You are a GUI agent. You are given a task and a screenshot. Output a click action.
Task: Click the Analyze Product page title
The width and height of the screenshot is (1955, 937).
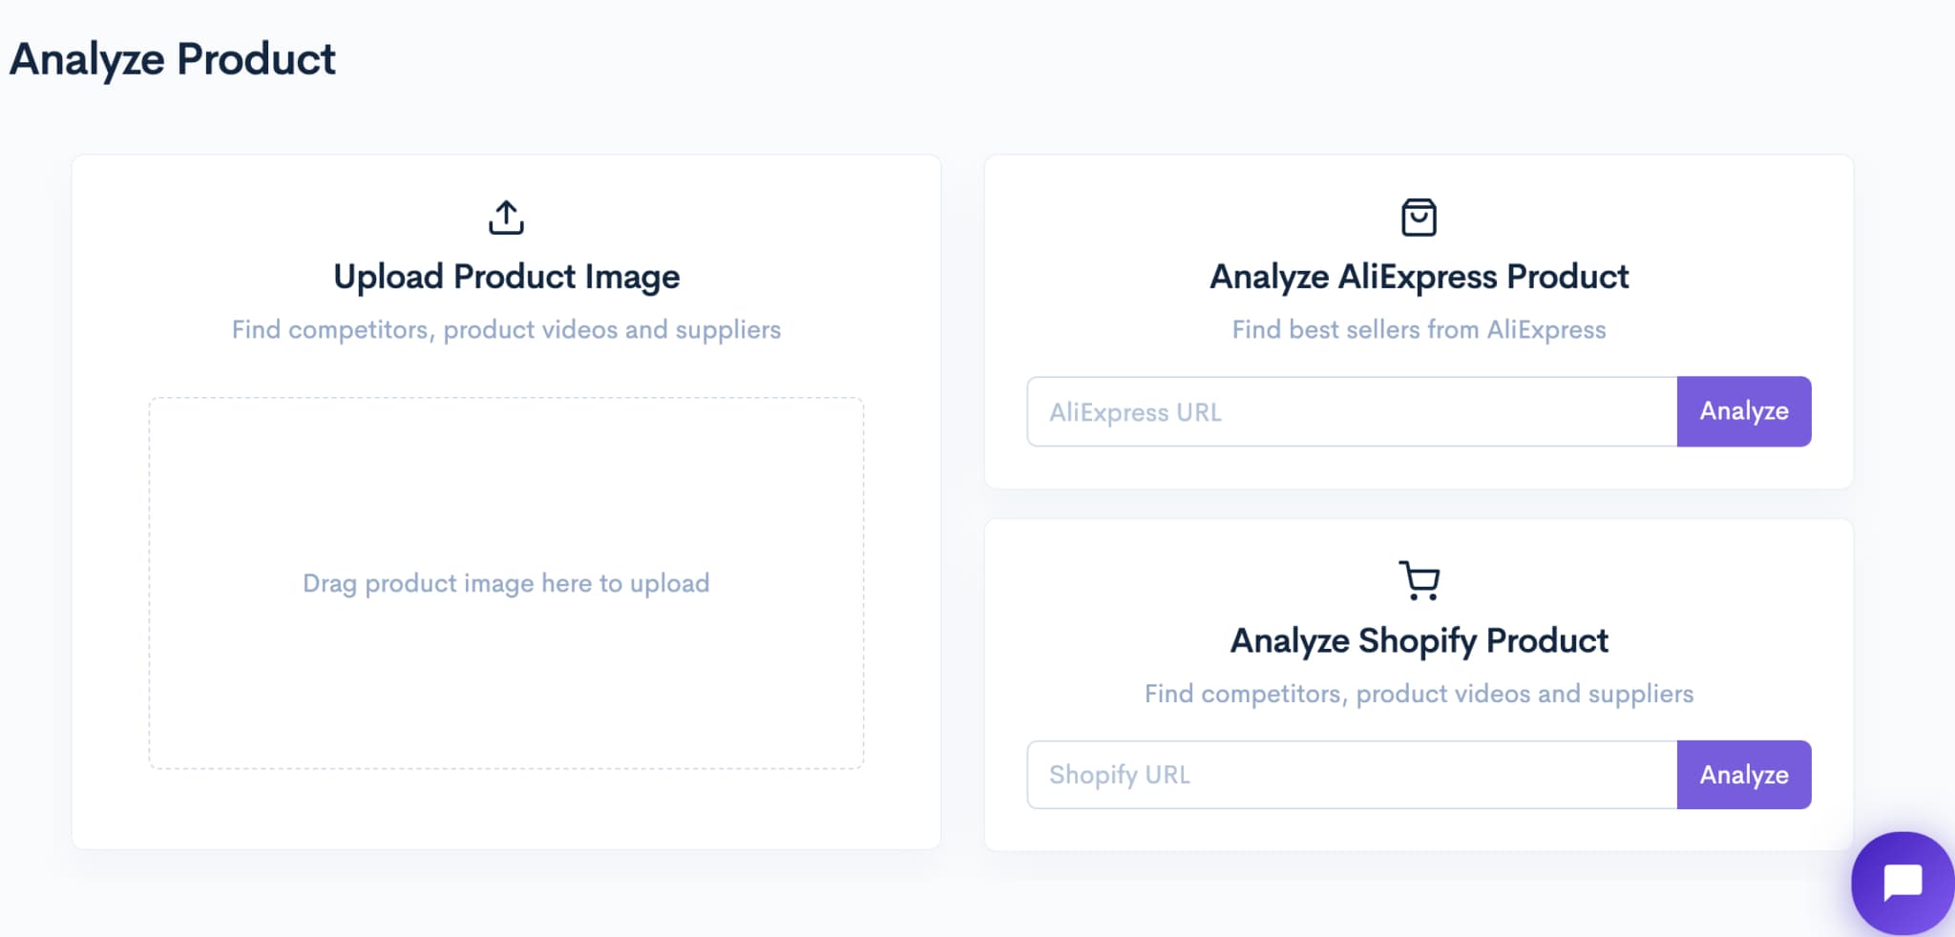click(173, 59)
